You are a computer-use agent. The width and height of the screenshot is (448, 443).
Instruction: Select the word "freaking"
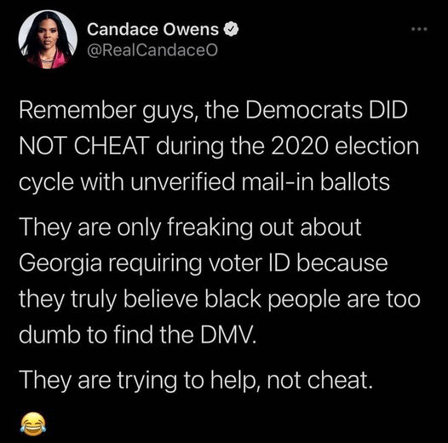coord(210,228)
